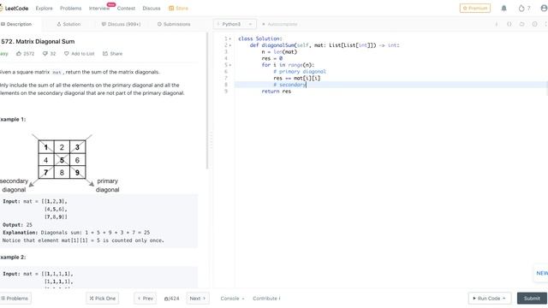
Task: Open Store in the top navigation
Action: coord(178,8)
